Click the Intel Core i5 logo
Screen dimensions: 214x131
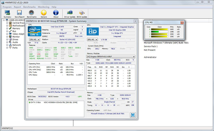pos(35,31)
